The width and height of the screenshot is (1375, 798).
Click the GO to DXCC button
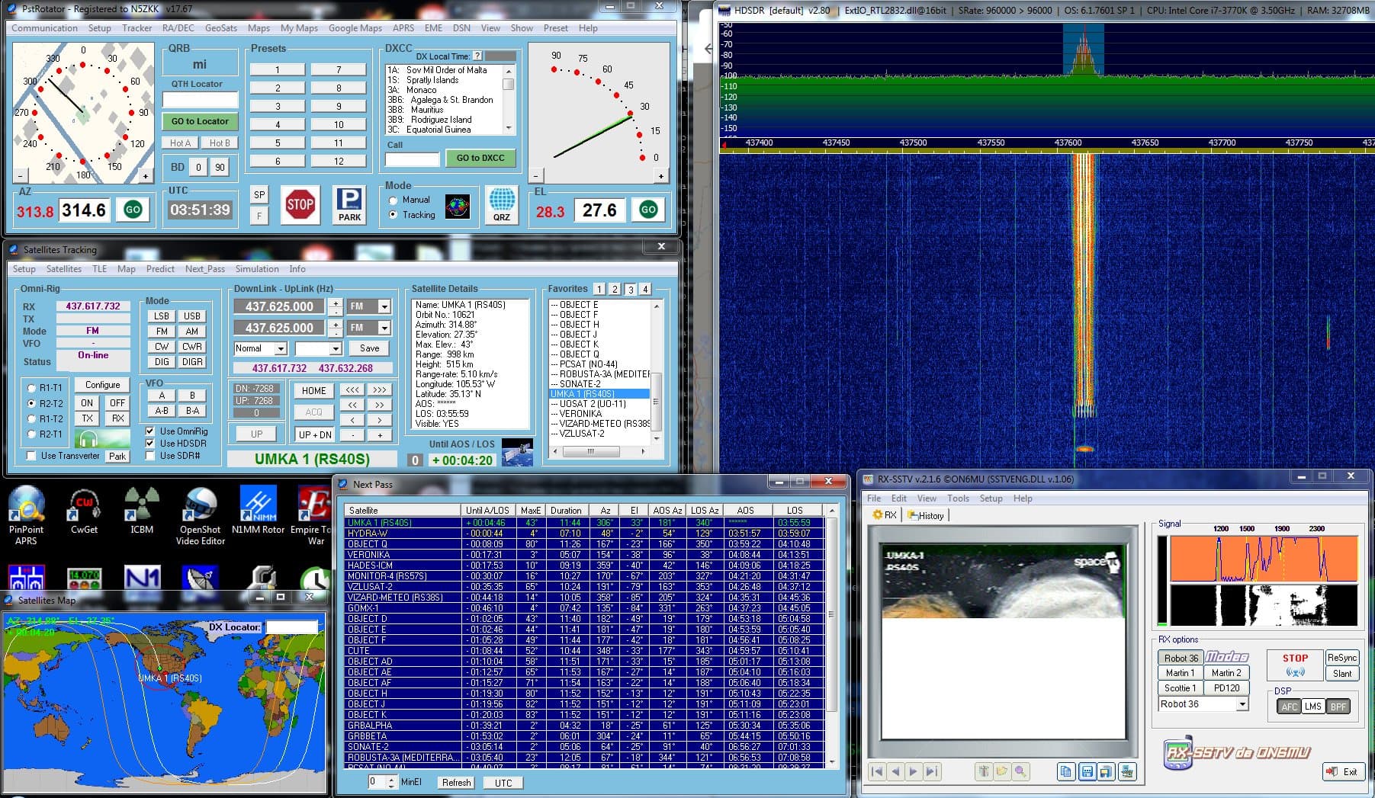(x=480, y=158)
